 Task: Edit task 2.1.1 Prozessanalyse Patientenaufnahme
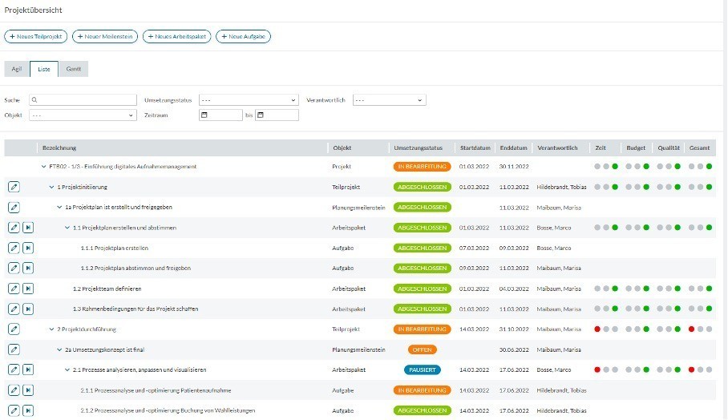[x=14, y=390]
